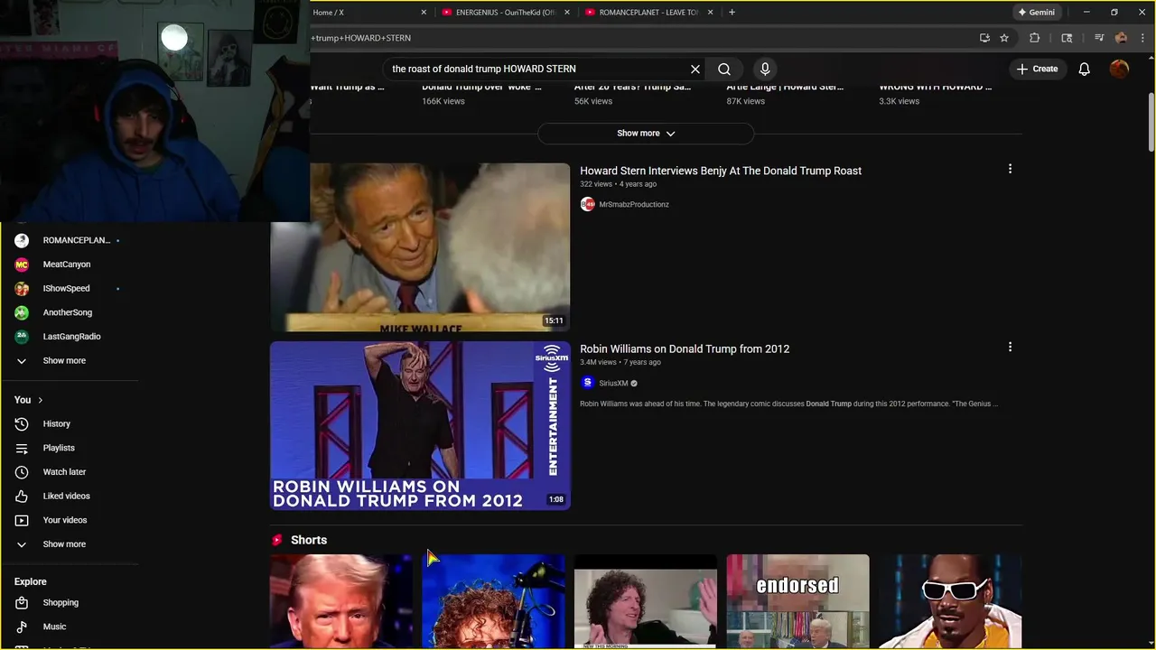This screenshot has height=650, width=1156.
Task: Open the Short with curly-haired man at microphone
Action: coord(493,601)
